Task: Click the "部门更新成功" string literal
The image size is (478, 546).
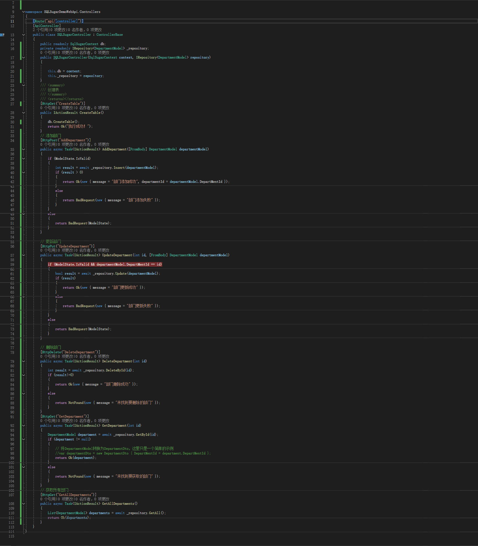Action: pos(125,288)
